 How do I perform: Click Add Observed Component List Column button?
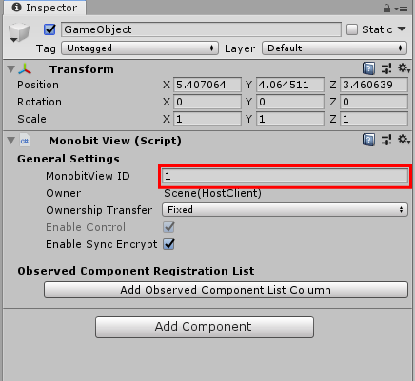click(226, 290)
